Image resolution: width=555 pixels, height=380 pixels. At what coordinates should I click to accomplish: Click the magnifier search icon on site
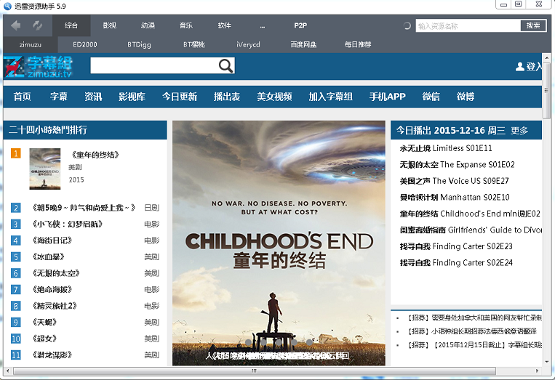[225, 65]
